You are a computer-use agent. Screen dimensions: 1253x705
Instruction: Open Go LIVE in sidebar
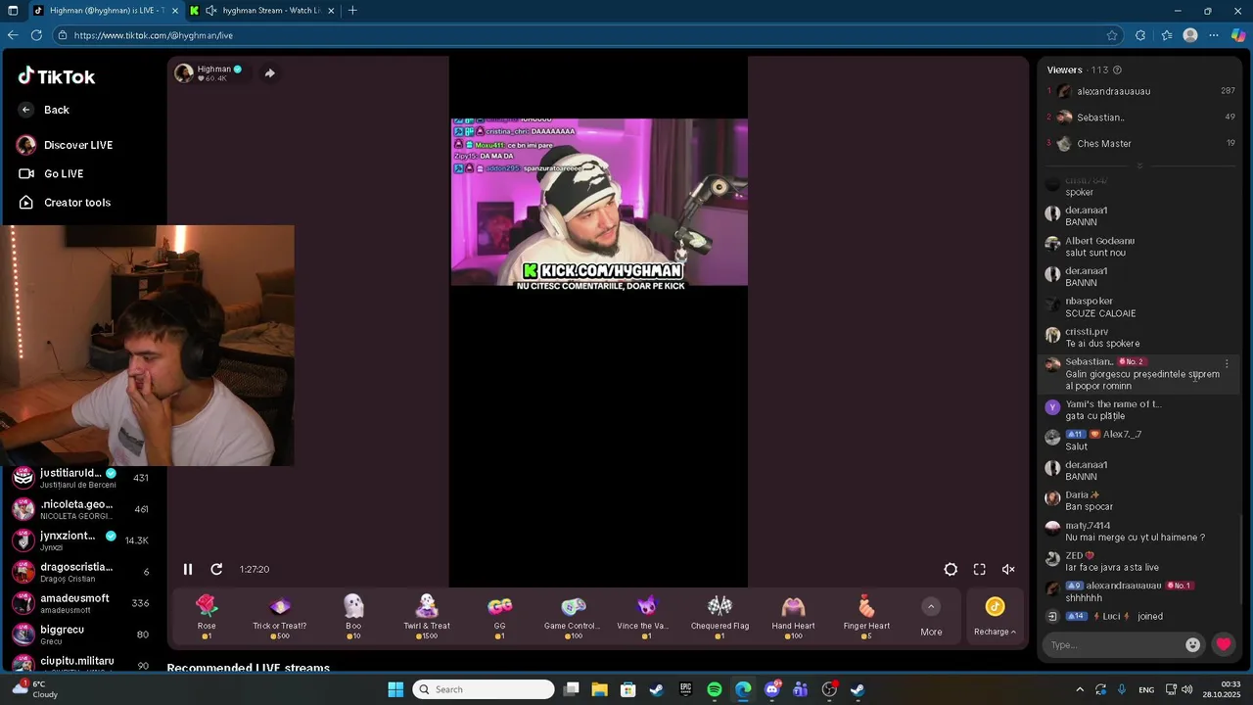51,173
